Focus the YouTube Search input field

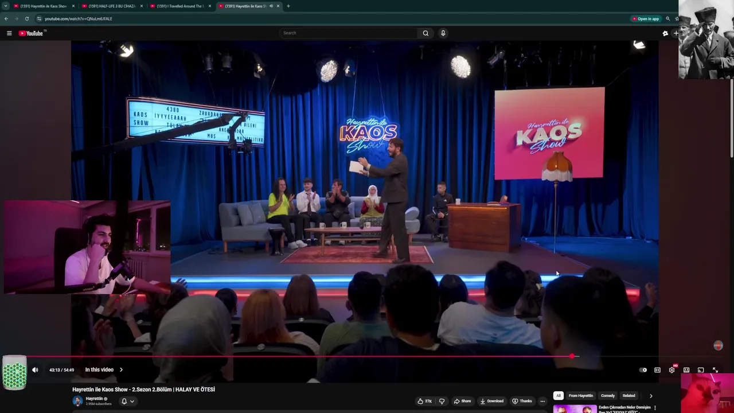349,33
